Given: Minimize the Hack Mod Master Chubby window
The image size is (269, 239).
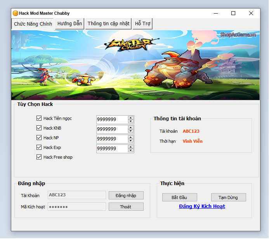Looking at the screenshot, I should pos(216,13).
